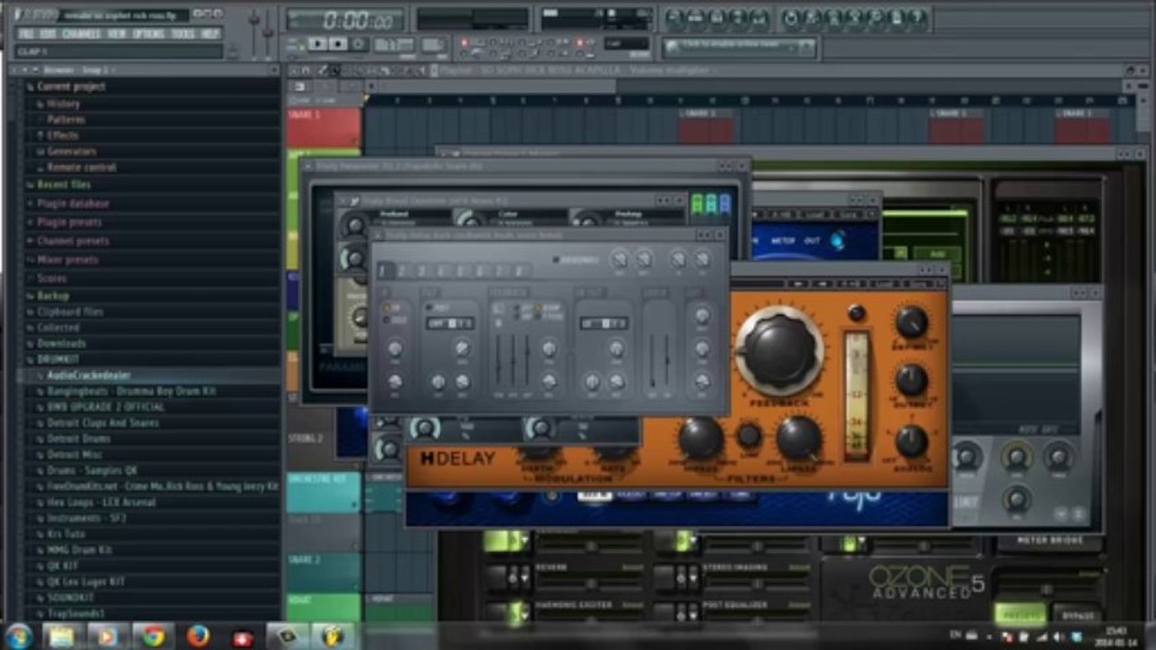Select bank tab 4 in Fruity Delay Bank
The width and height of the screenshot is (1156, 650).
pos(443,271)
